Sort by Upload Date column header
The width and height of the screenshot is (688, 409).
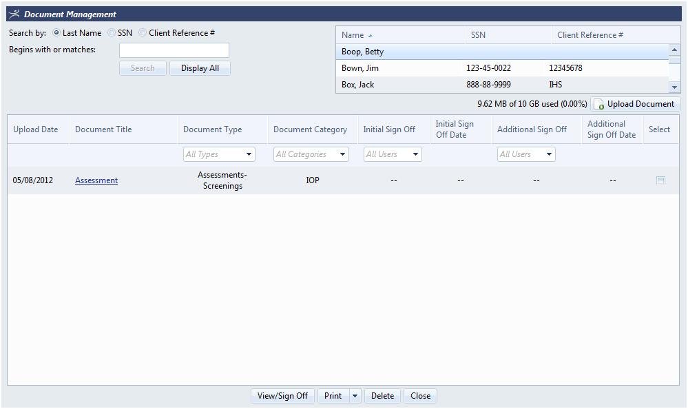point(36,129)
